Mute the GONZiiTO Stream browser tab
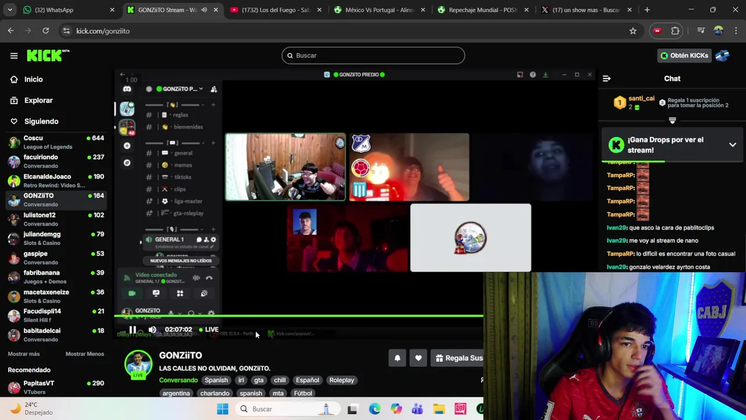This screenshot has height=420, width=746. tap(204, 10)
